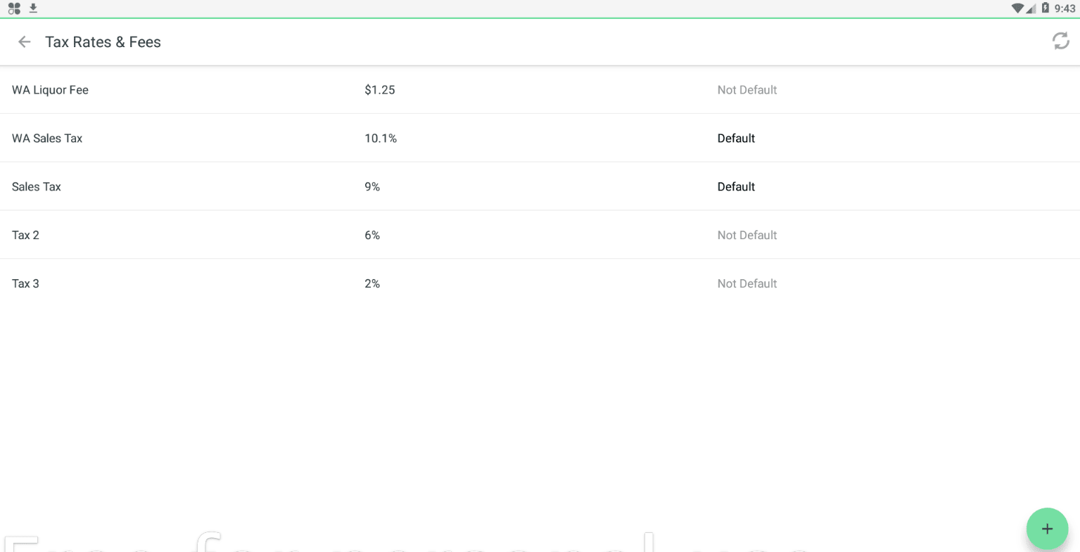The image size is (1080, 552).
Task: Select the WA Sales Tax row
Action: (540, 139)
